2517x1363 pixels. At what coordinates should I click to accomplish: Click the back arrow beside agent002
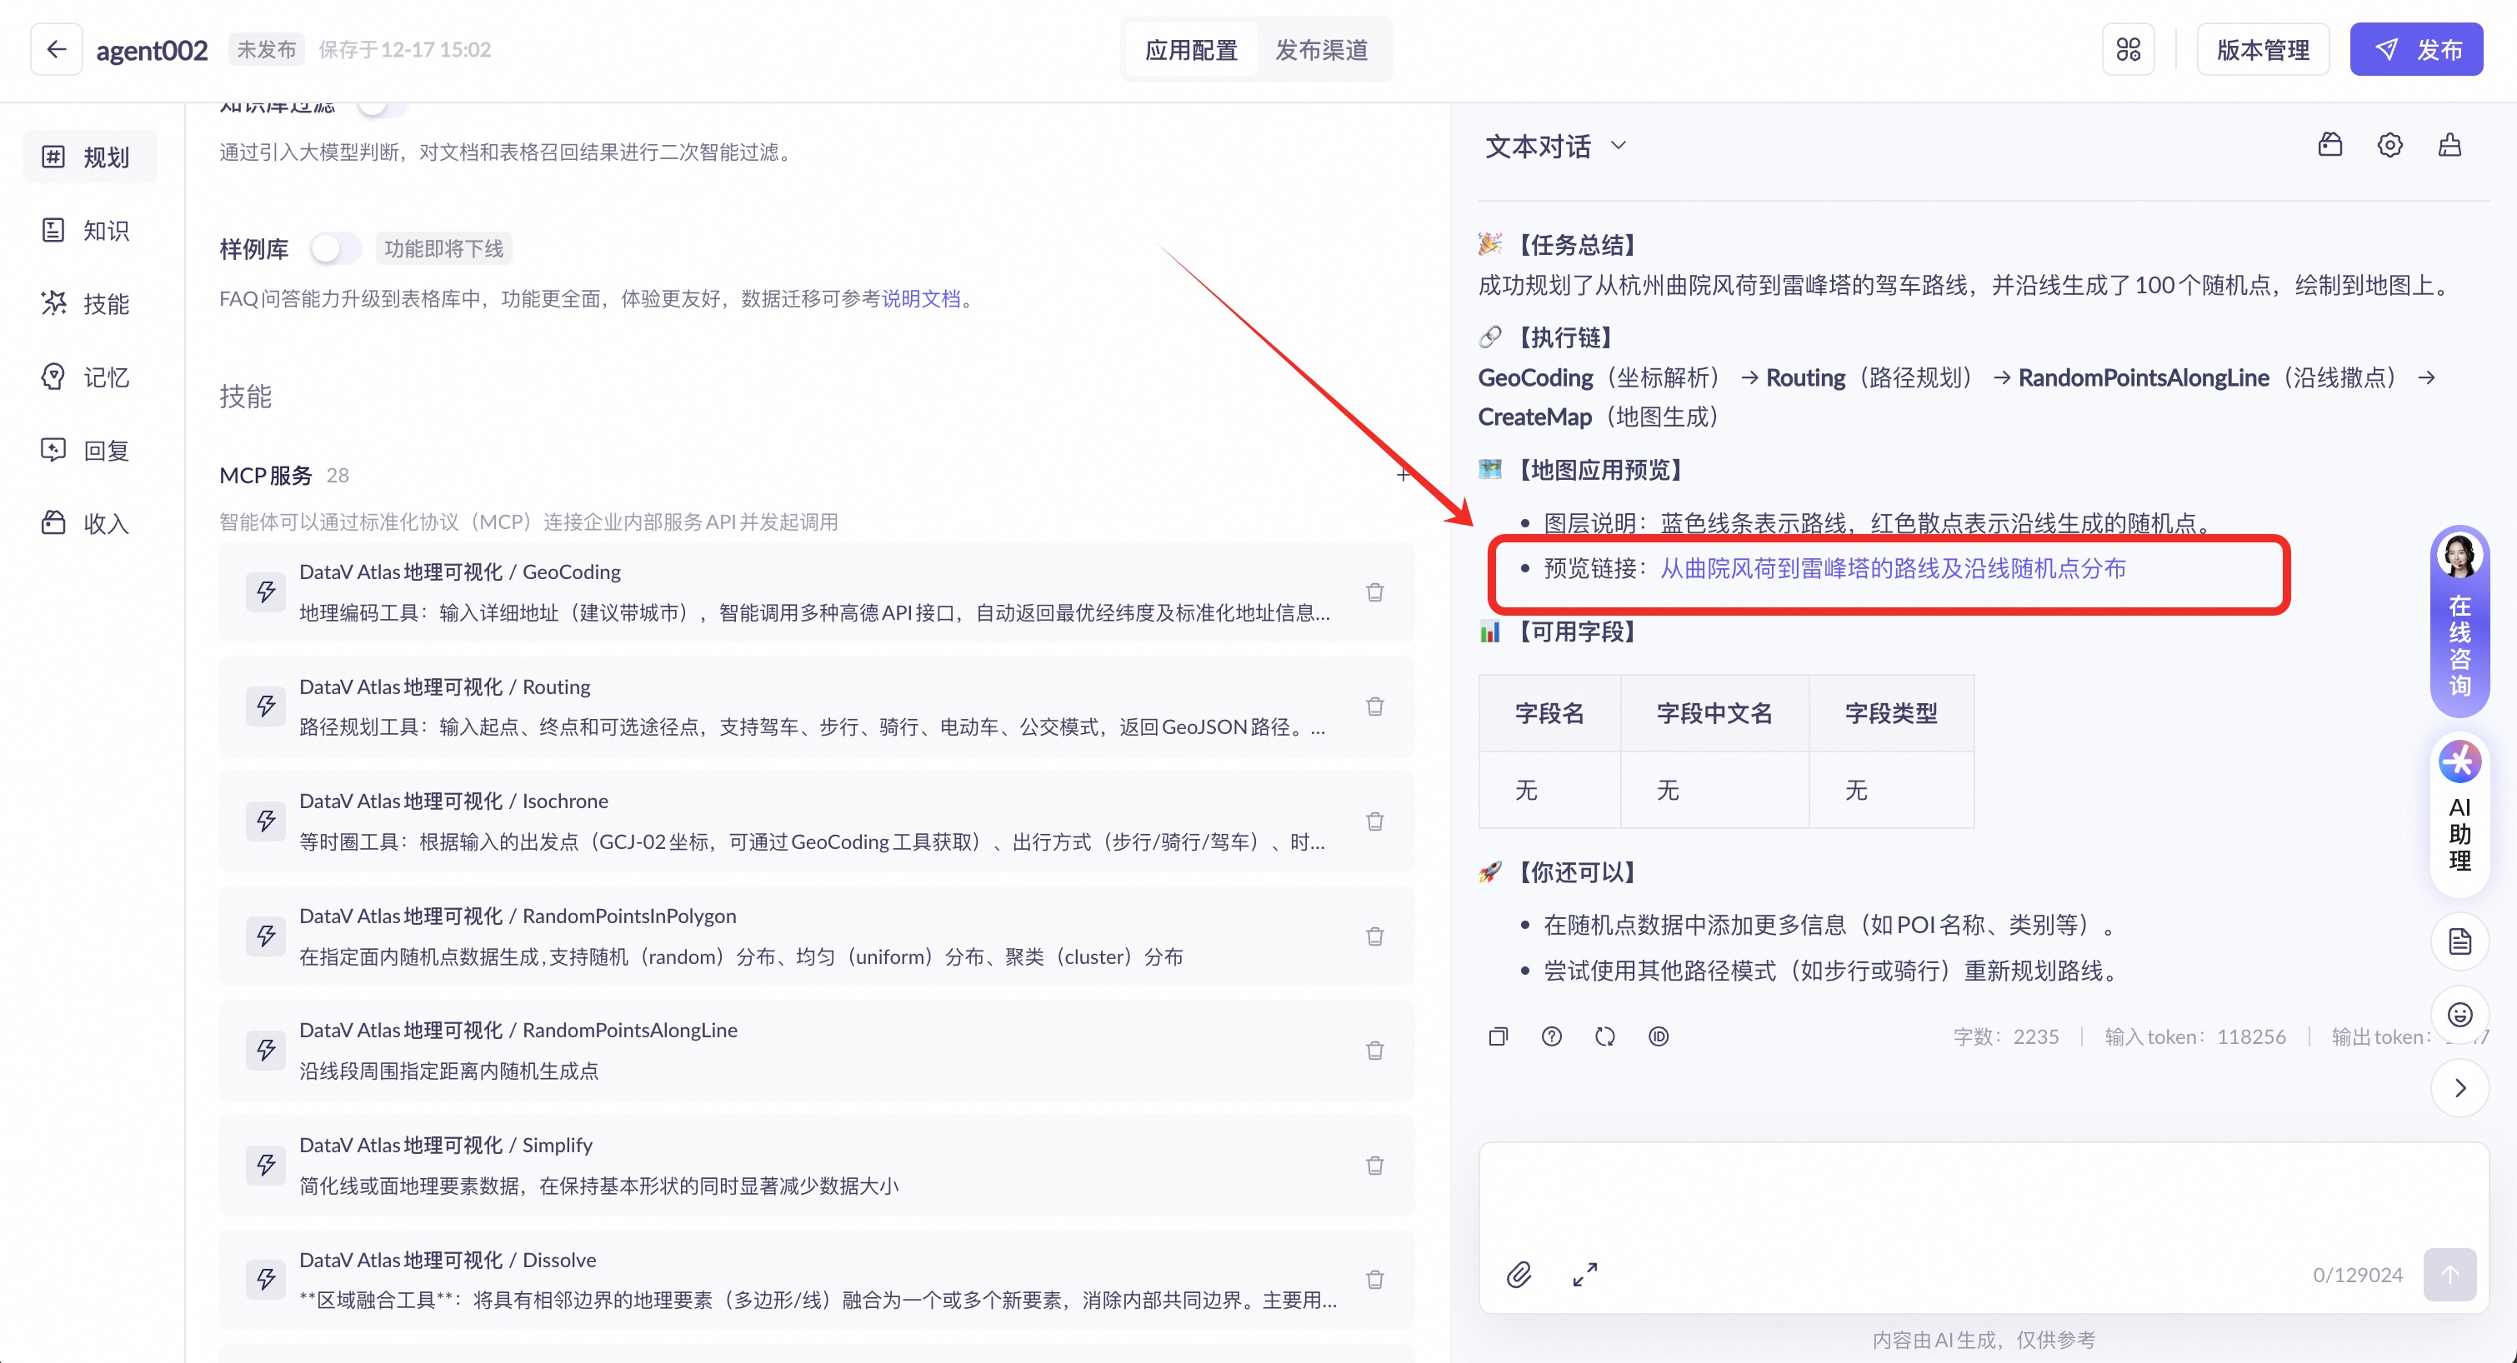56,50
